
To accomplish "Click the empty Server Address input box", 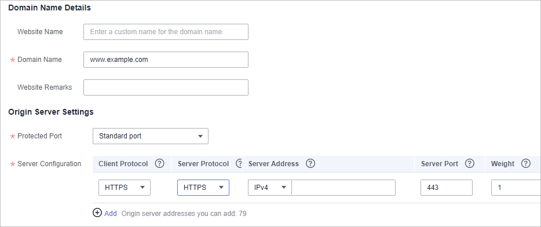I will pyautogui.click(x=343, y=188).
